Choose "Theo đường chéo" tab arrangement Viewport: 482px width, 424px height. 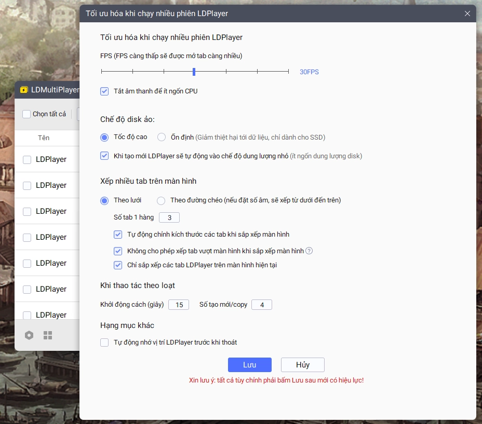[x=161, y=201]
